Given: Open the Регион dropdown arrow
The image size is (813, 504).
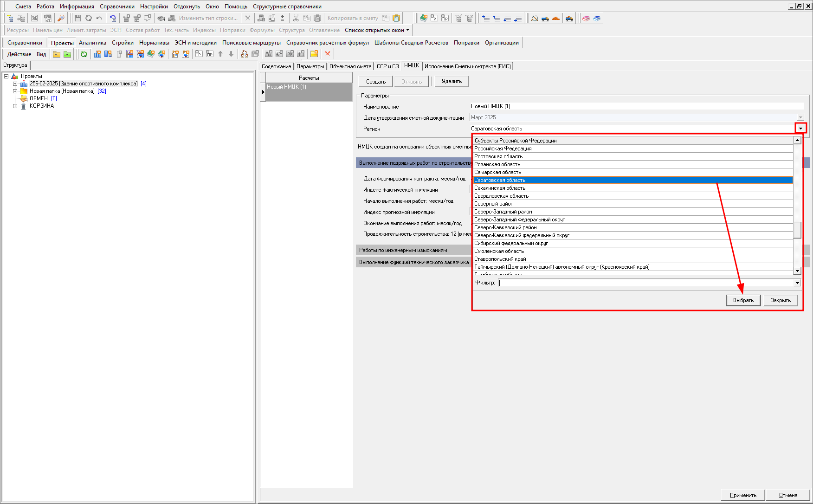Looking at the screenshot, I should pyautogui.click(x=800, y=129).
